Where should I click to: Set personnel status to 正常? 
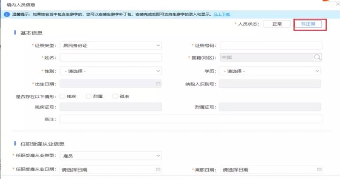tap(277, 24)
